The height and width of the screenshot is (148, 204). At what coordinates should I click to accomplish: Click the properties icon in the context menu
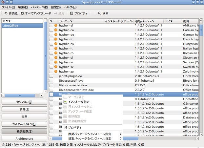click(x=65, y=127)
